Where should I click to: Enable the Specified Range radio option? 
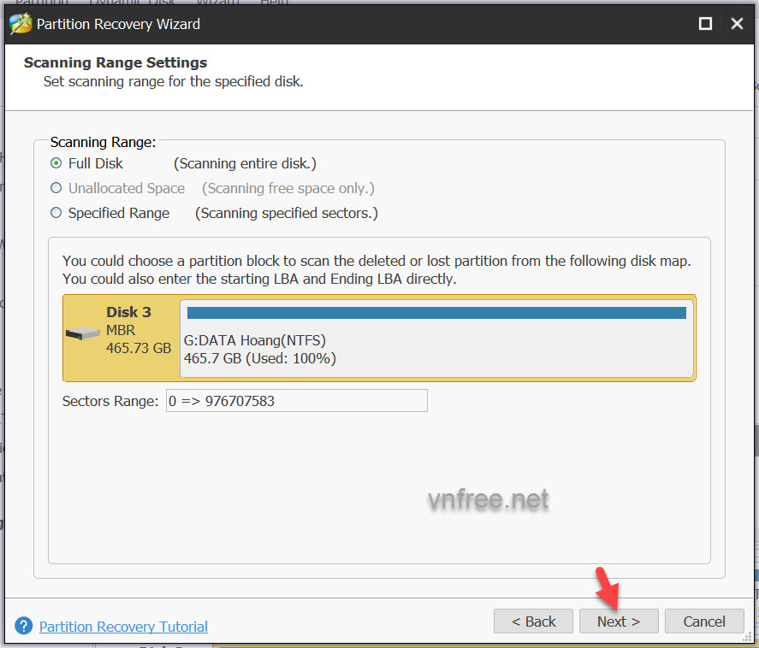click(x=56, y=213)
